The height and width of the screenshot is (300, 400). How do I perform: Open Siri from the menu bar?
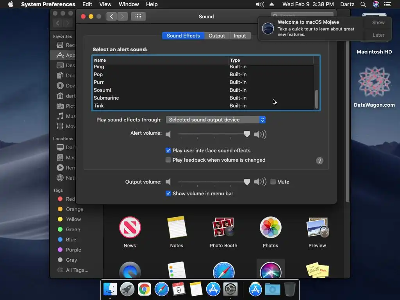point(376,4)
